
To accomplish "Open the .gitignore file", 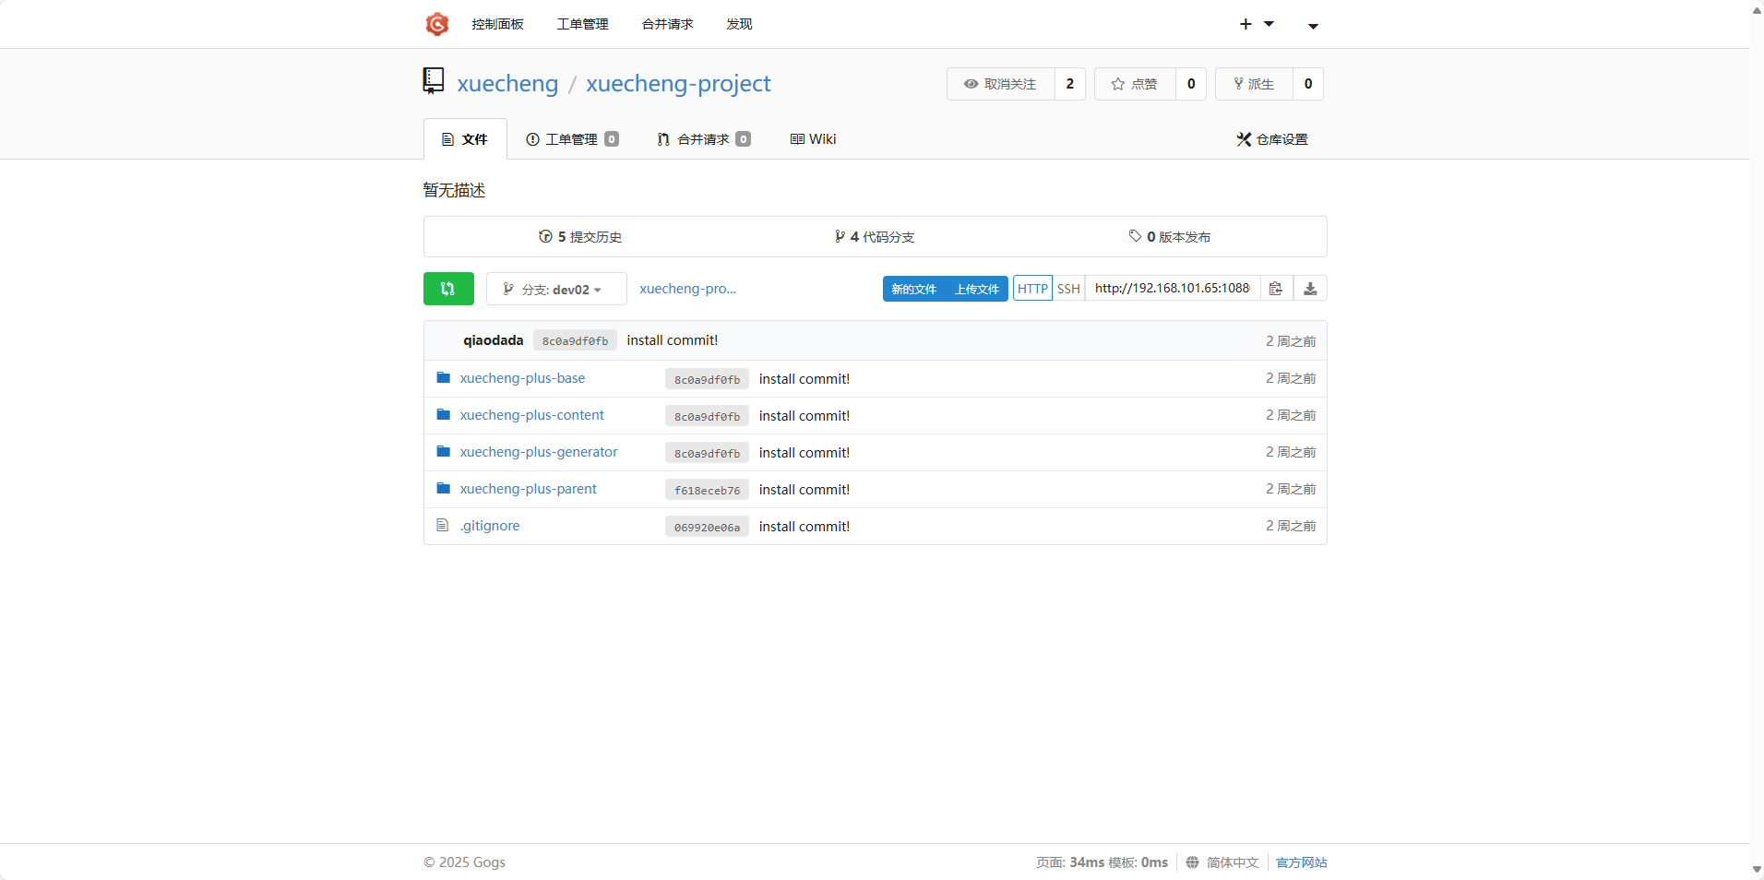I will tap(490, 526).
